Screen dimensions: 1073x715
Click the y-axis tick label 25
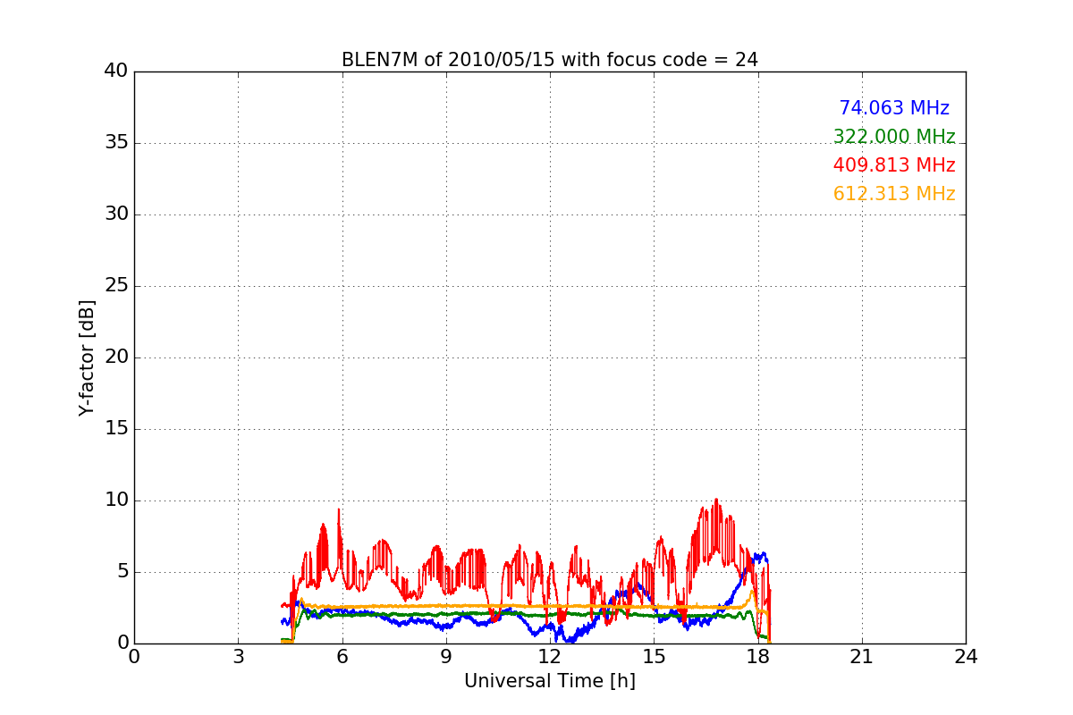(116, 286)
